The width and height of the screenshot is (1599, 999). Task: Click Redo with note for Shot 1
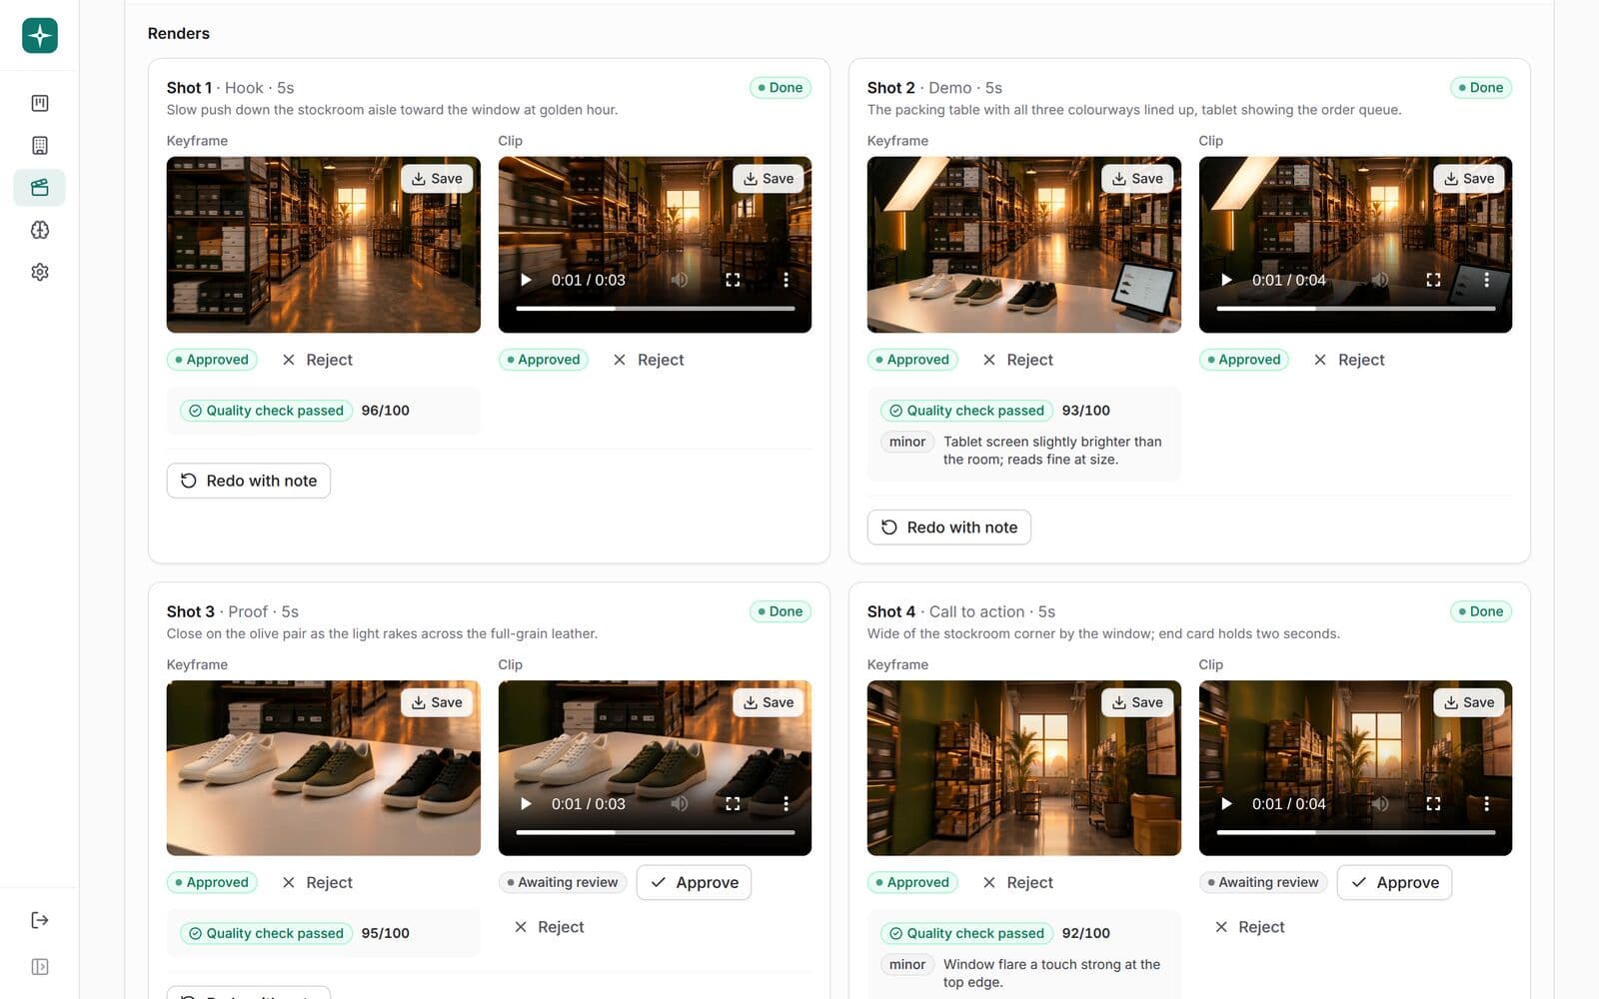[x=249, y=481]
